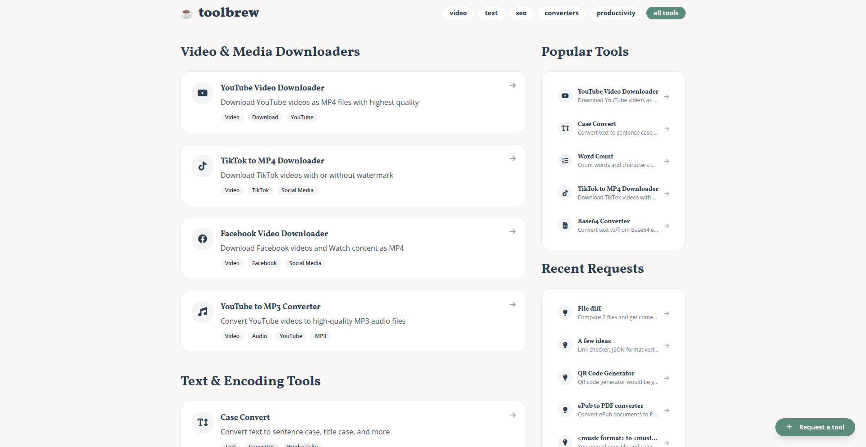Open the video category tab

coord(458,13)
